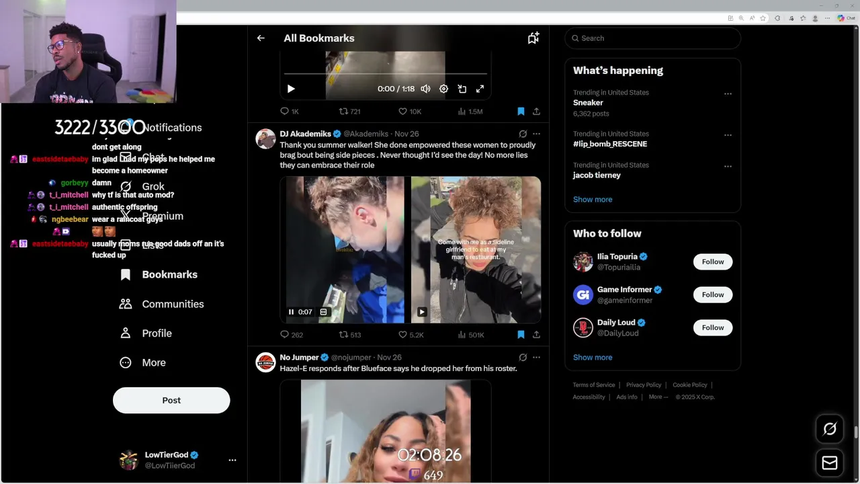Screen dimensions: 860x484
Task: Open the @nojumper handle link
Action: coord(351,358)
